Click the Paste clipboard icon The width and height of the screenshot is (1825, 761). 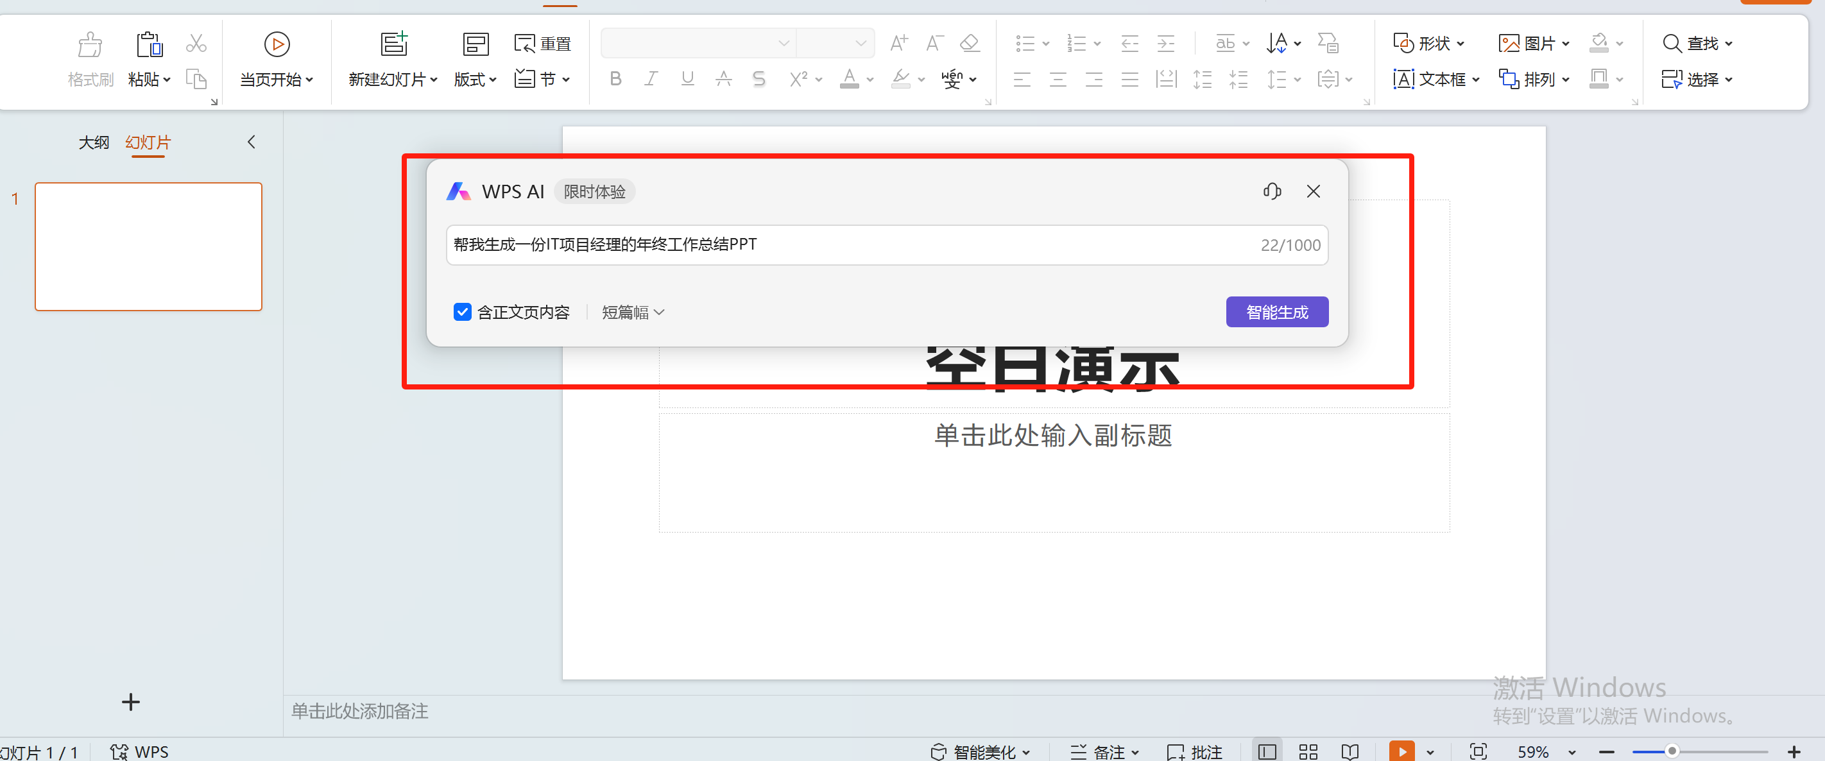(x=149, y=44)
